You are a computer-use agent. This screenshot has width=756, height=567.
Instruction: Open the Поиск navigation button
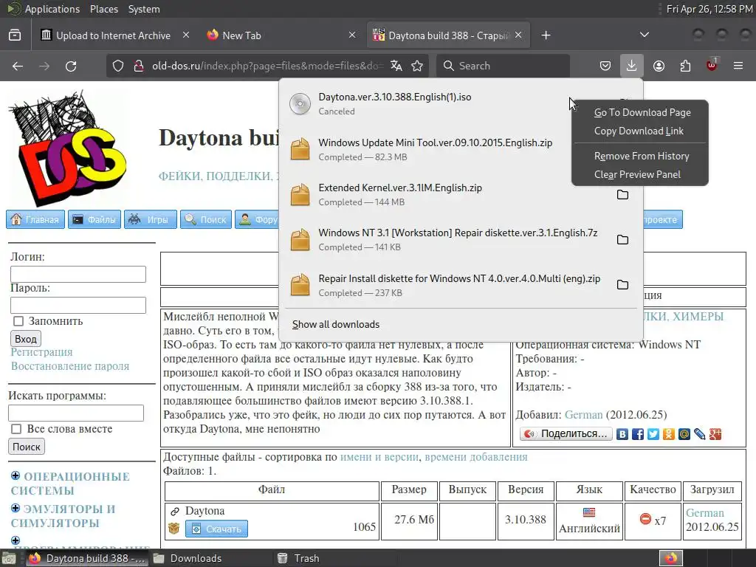[206, 219]
